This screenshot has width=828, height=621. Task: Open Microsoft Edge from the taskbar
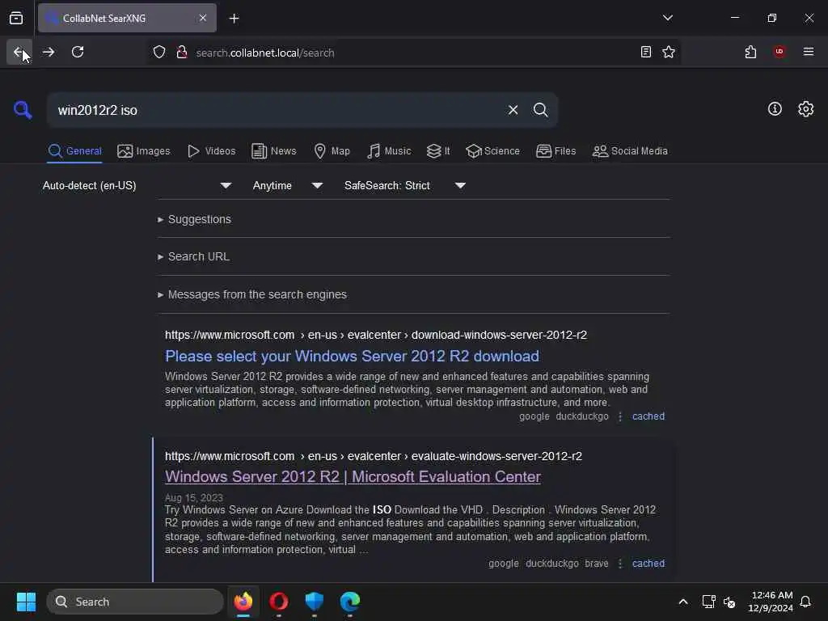(349, 602)
